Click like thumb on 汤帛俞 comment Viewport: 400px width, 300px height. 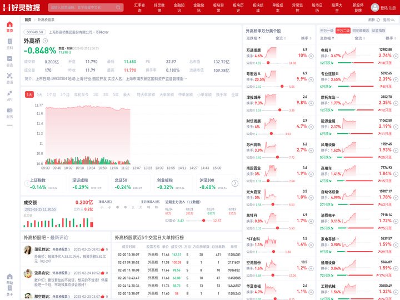[x=102, y=273]
